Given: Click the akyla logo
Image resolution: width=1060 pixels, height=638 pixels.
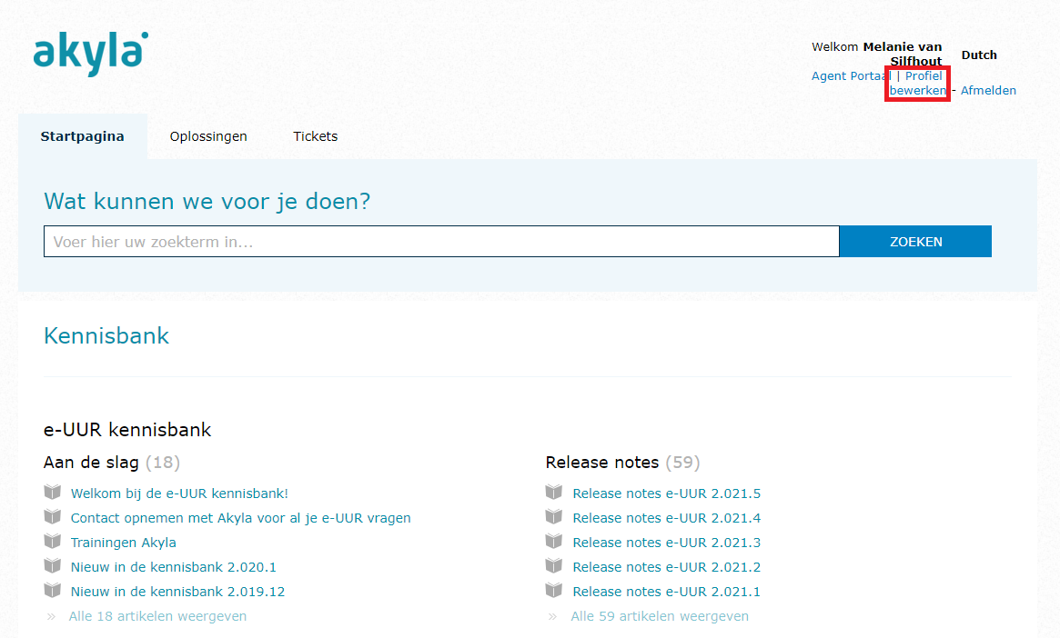Looking at the screenshot, I should click(x=91, y=54).
